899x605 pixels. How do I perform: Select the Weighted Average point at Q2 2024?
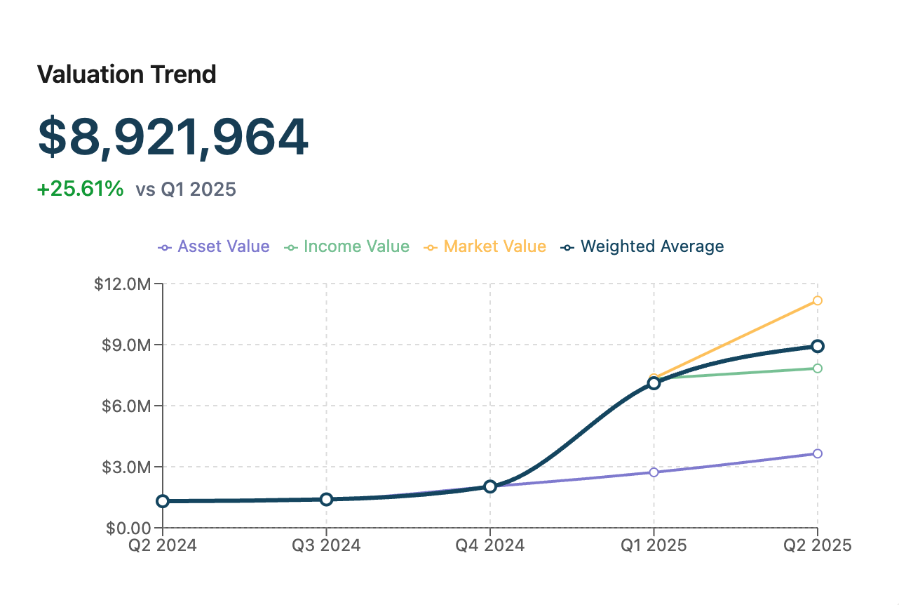click(x=163, y=501)
